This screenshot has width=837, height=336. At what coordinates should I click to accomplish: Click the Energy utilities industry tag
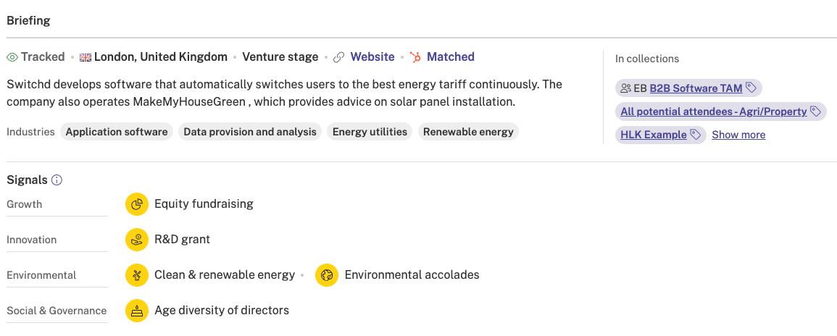(x=370, y=132)
